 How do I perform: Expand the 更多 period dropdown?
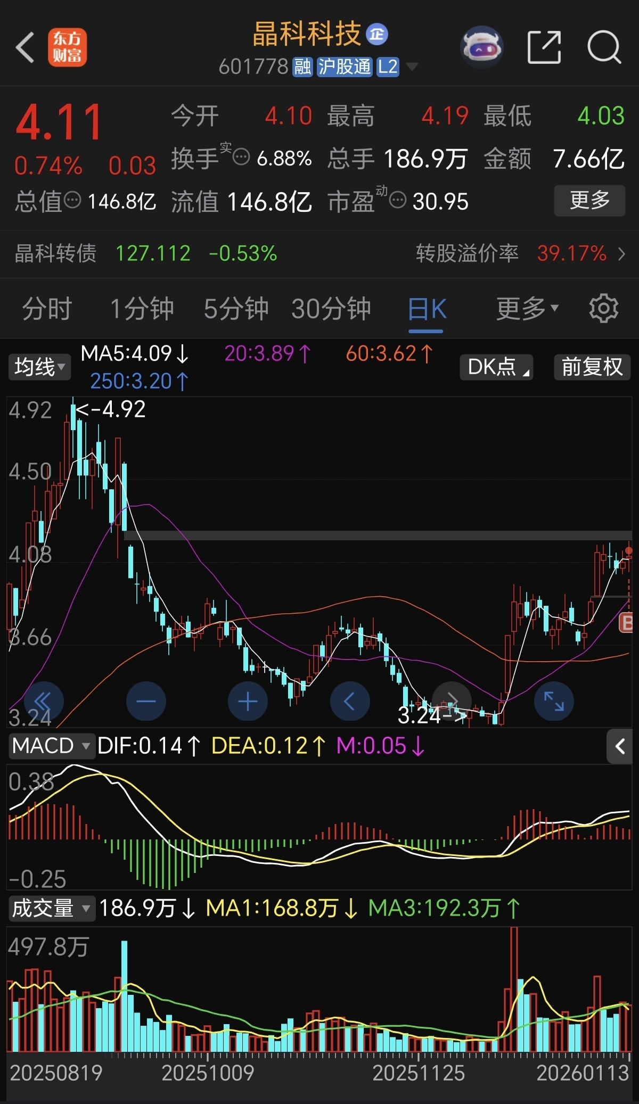coord(527,309)
